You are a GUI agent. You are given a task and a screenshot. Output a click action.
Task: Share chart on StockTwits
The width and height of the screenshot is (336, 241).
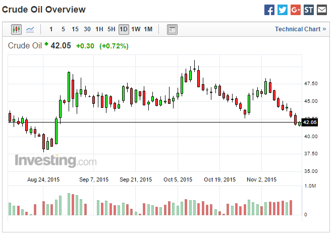click(309, 10)
